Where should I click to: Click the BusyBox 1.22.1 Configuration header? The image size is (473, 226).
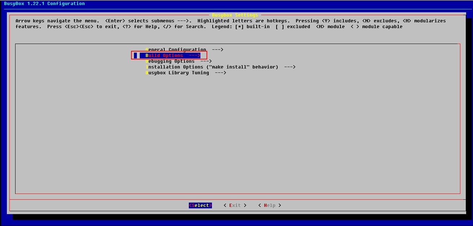[44, 4]
